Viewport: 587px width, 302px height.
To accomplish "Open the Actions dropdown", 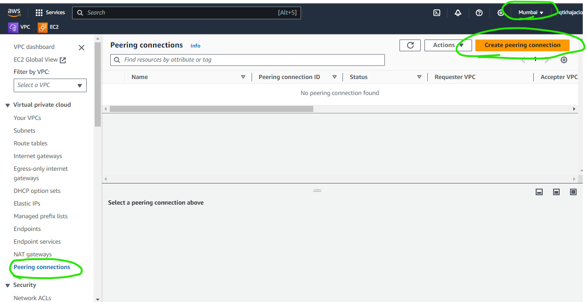I will click(x=448, y=45).
